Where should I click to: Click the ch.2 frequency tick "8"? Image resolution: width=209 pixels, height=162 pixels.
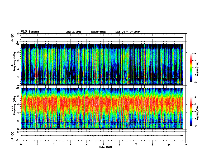pyautogui.click(x=18, y=96)
